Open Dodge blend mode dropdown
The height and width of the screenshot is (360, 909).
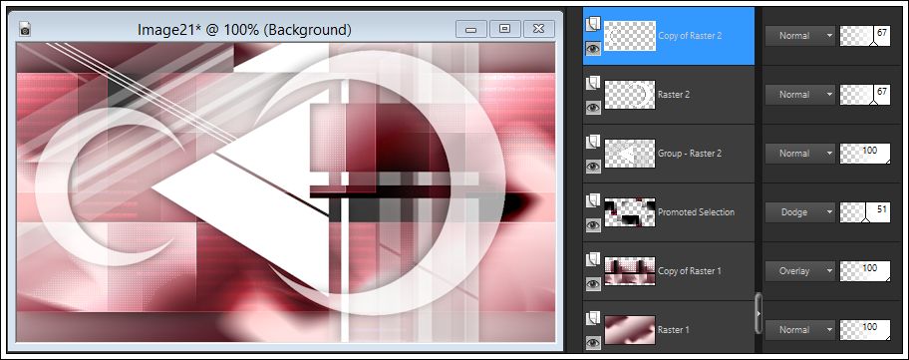coord(800,212)
